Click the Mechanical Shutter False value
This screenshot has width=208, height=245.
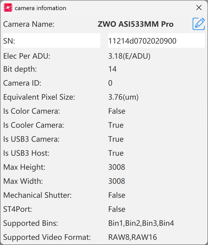point(117,195)
